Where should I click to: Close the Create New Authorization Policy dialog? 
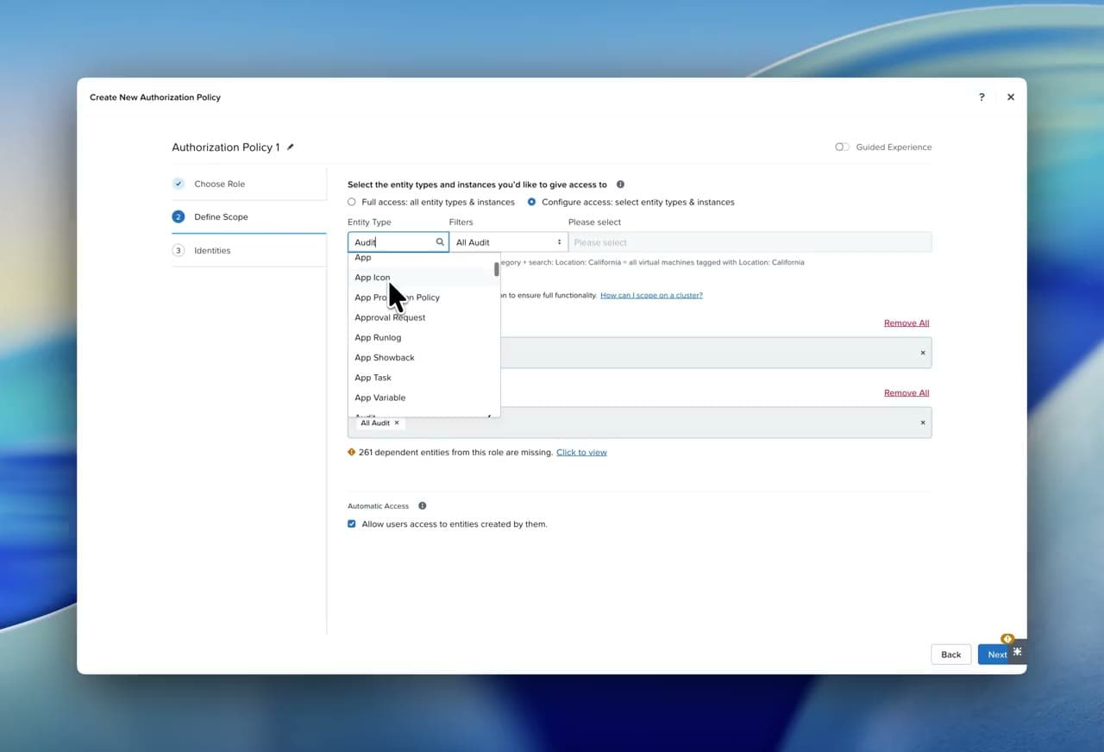pyautogui.click(x=1011, y=97)
